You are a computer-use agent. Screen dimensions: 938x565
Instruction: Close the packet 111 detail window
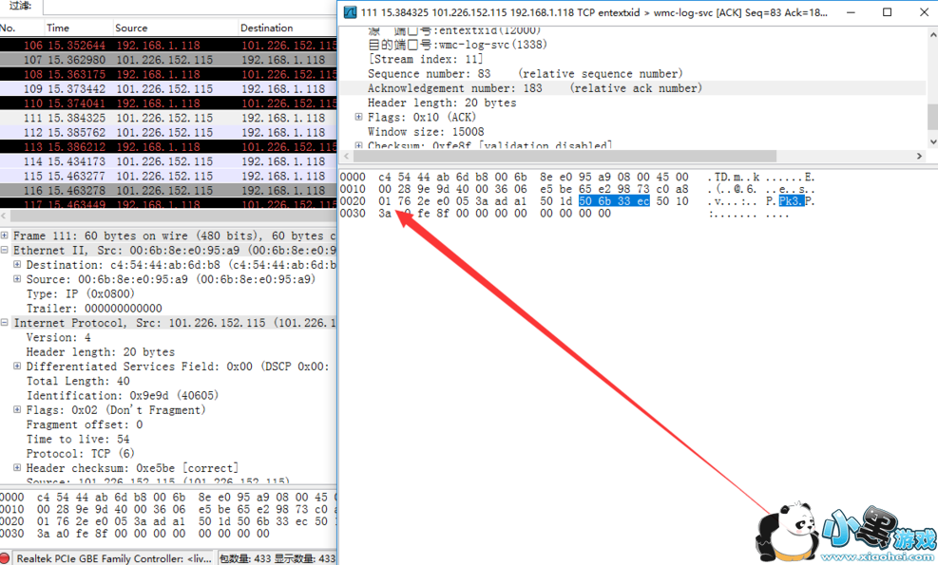[x=923, y=12]
